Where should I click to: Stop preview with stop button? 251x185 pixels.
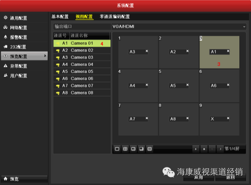tap(204, 149)
